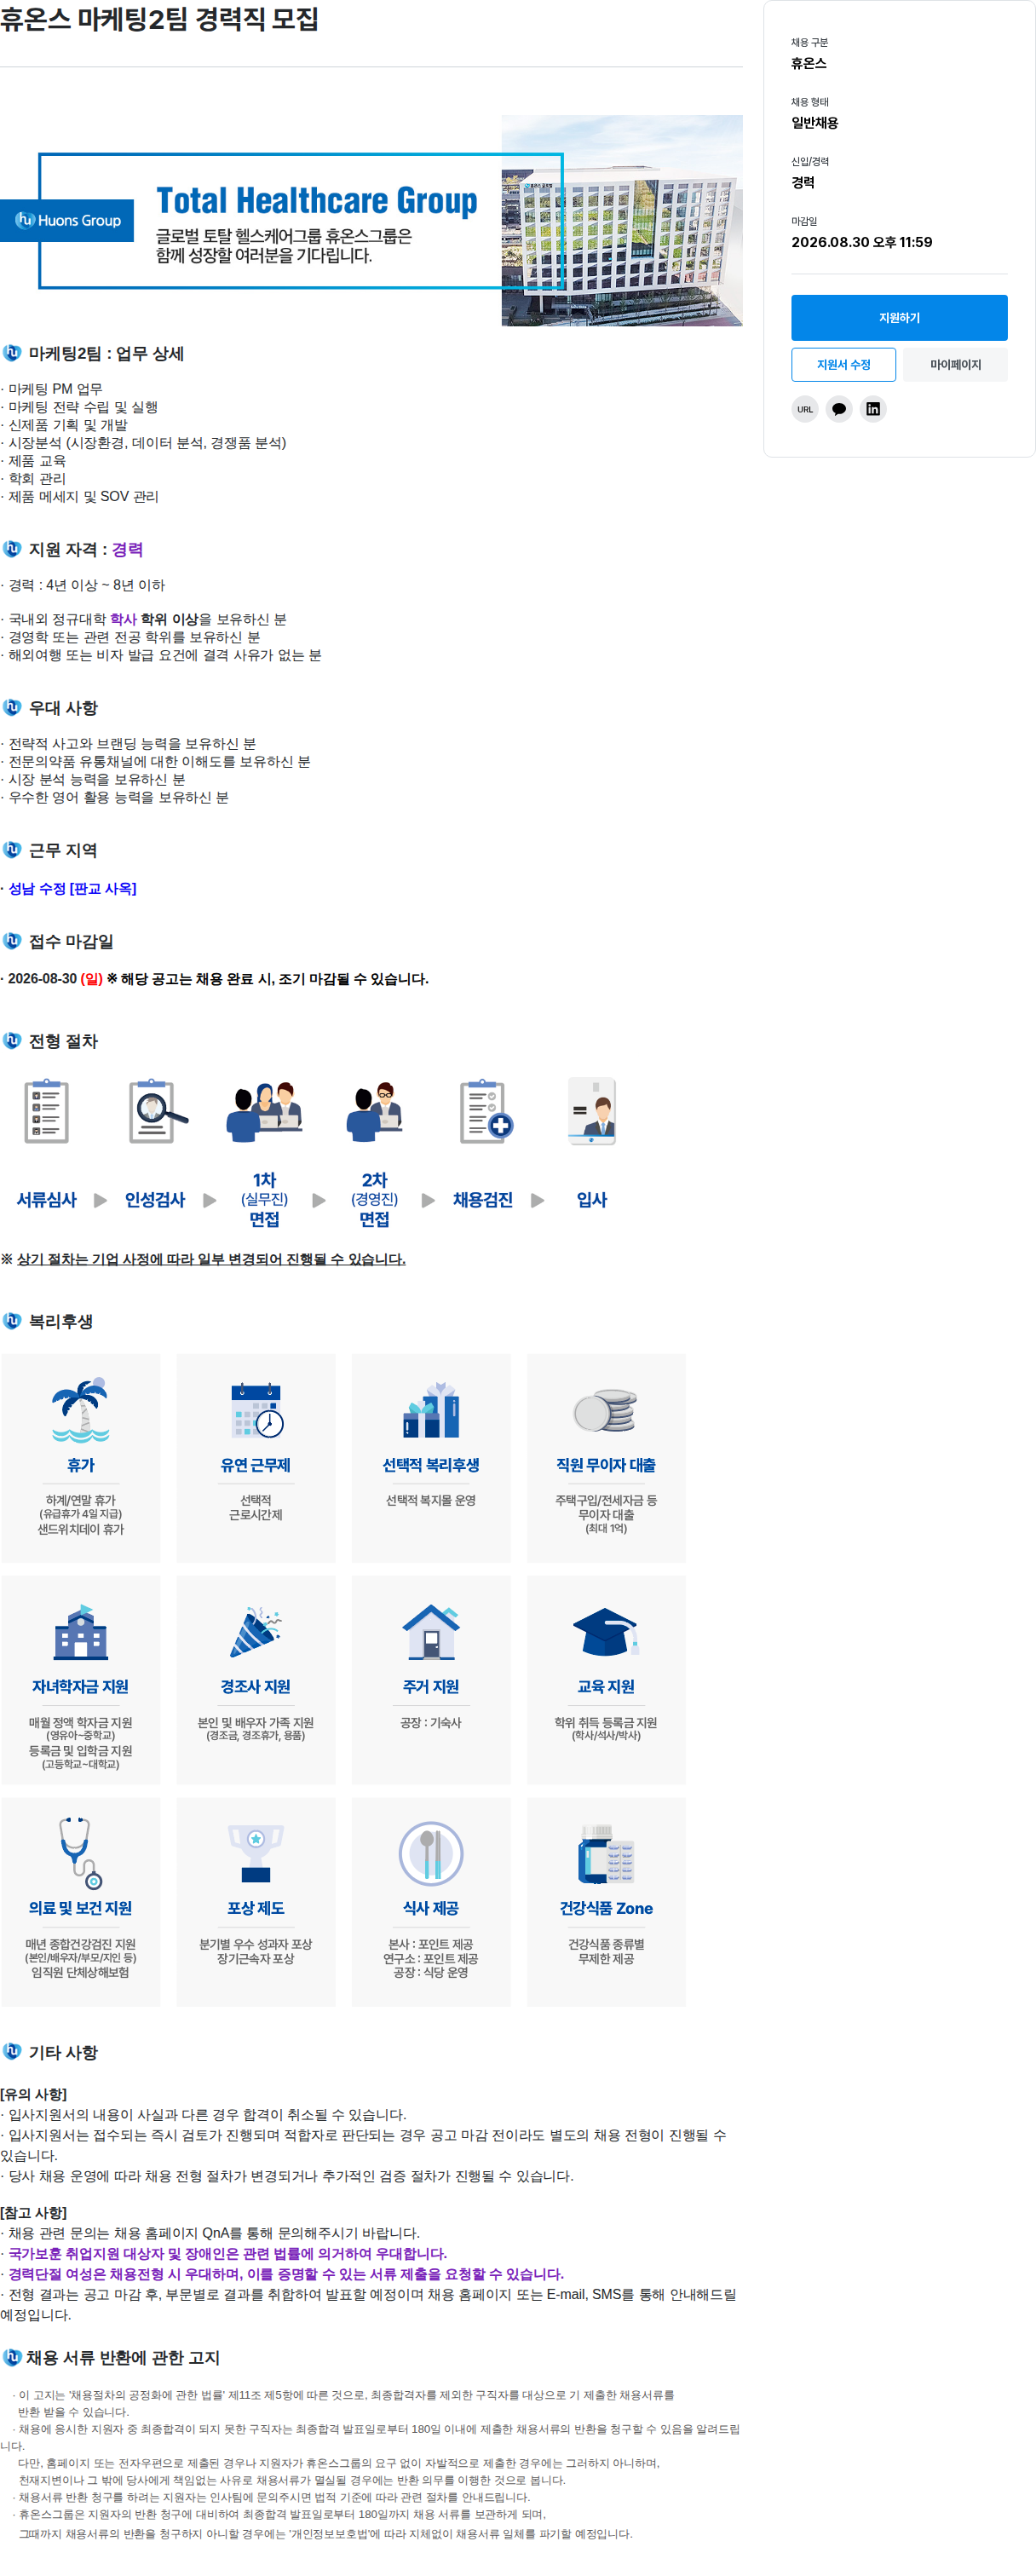Viewport: 1036px width, 2576px height.
Task: Share the posting on LinkedIn icon
Action: coord(873,409)
